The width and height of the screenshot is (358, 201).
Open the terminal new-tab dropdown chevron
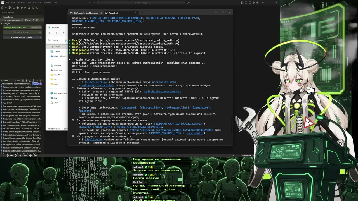coord(146,13)
